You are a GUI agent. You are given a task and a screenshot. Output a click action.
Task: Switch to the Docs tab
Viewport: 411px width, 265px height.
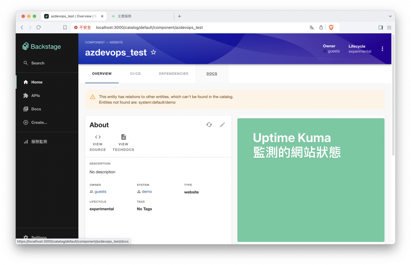coord(212,73)
